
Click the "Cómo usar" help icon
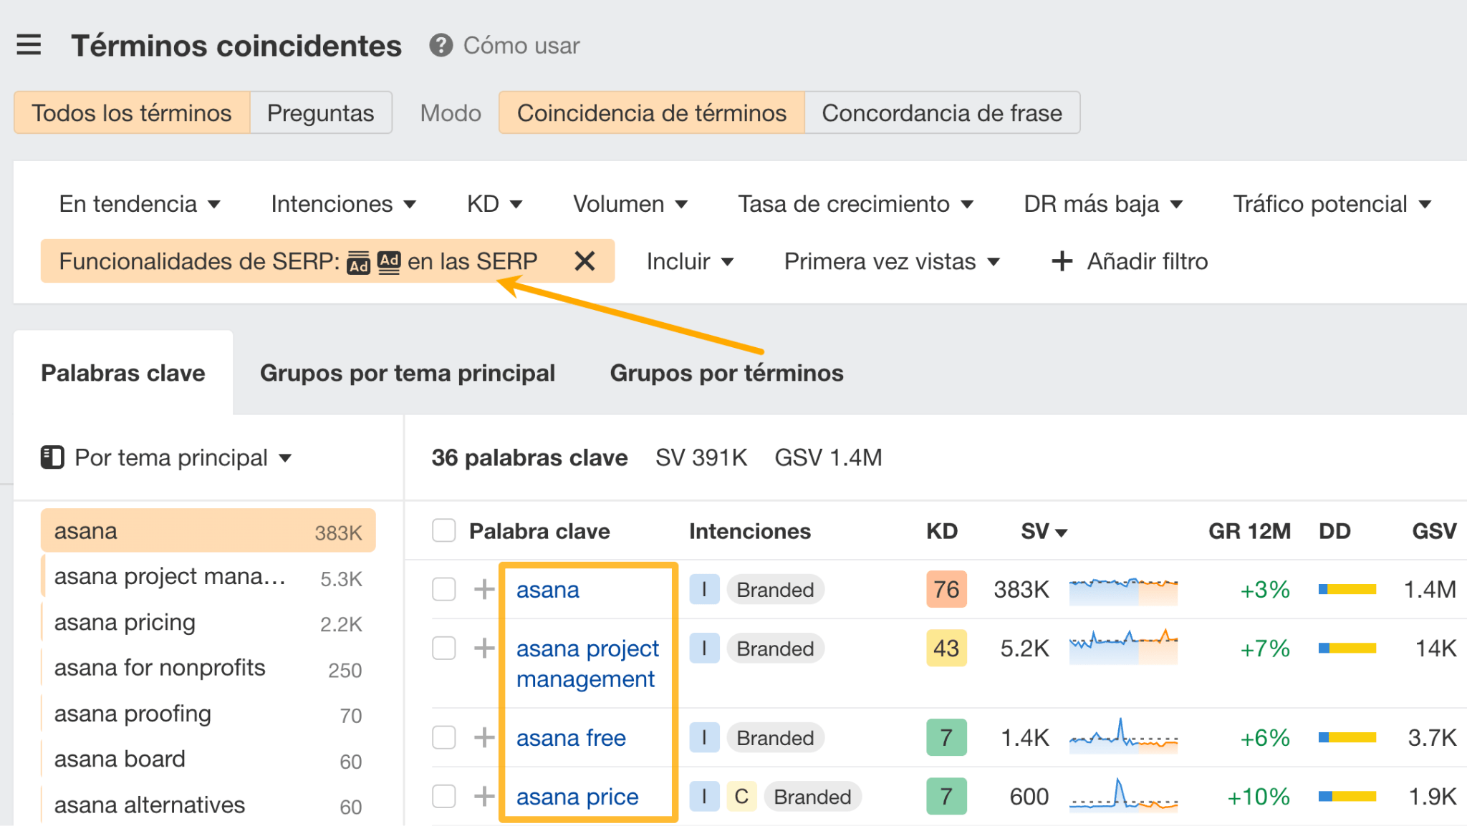click(x=441, y=44)
